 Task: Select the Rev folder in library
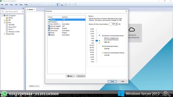10,23
